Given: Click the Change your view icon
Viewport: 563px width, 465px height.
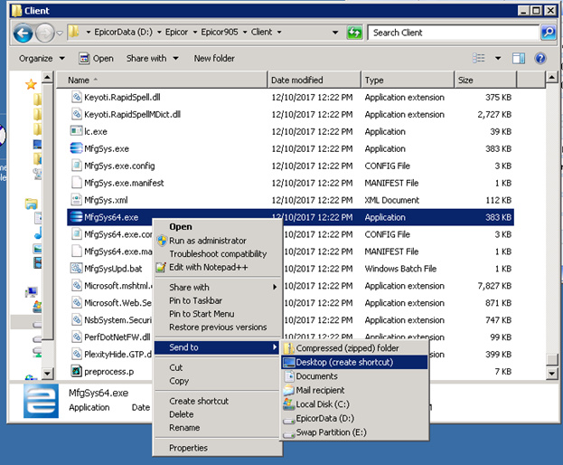Looking at the screenshot, I should pos(479,58).
